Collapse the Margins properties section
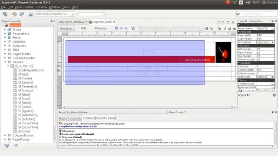 point(239,45)
